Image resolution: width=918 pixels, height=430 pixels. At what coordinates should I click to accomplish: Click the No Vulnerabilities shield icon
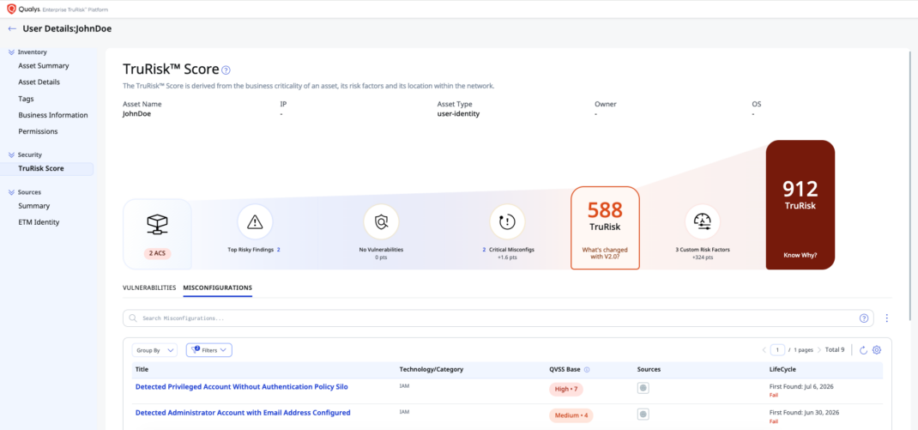pos(381,221)
